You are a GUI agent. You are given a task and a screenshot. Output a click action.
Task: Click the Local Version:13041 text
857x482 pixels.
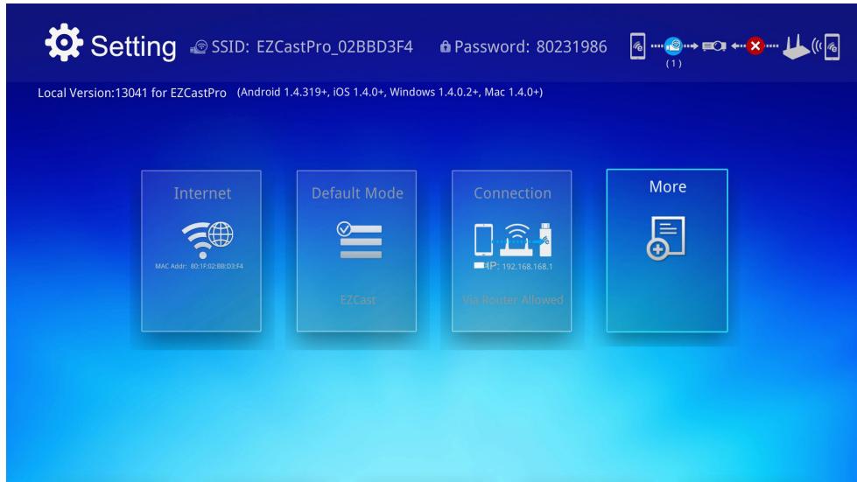pyautogui.click(x=131, y=93)
